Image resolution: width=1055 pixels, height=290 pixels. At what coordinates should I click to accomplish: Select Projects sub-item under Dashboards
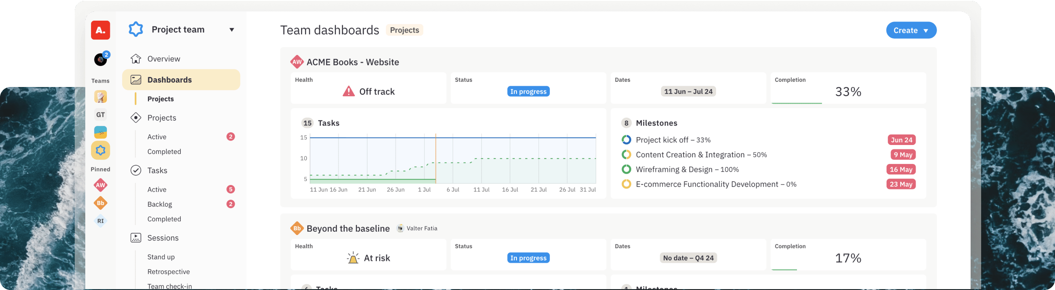tap(160, 99)
